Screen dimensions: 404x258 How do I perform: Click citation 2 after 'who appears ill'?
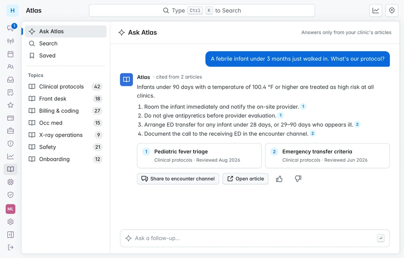click(x=358, y=125)
